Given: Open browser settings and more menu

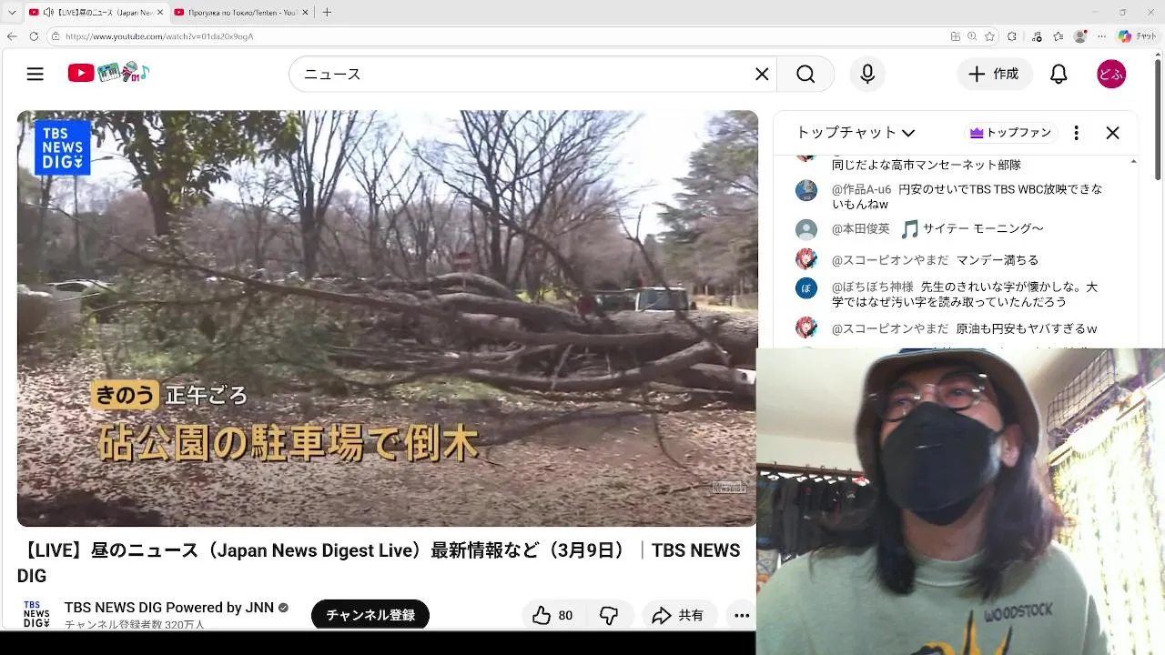Looking at the screenshot, I should [1103, 36].
